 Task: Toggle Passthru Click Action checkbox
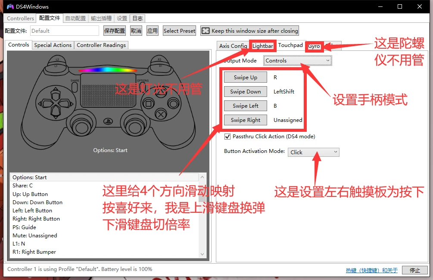[227, 137]
